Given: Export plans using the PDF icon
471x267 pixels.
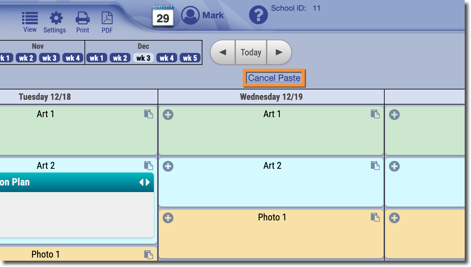Looking at the screenshot, I should pos(107,22).
